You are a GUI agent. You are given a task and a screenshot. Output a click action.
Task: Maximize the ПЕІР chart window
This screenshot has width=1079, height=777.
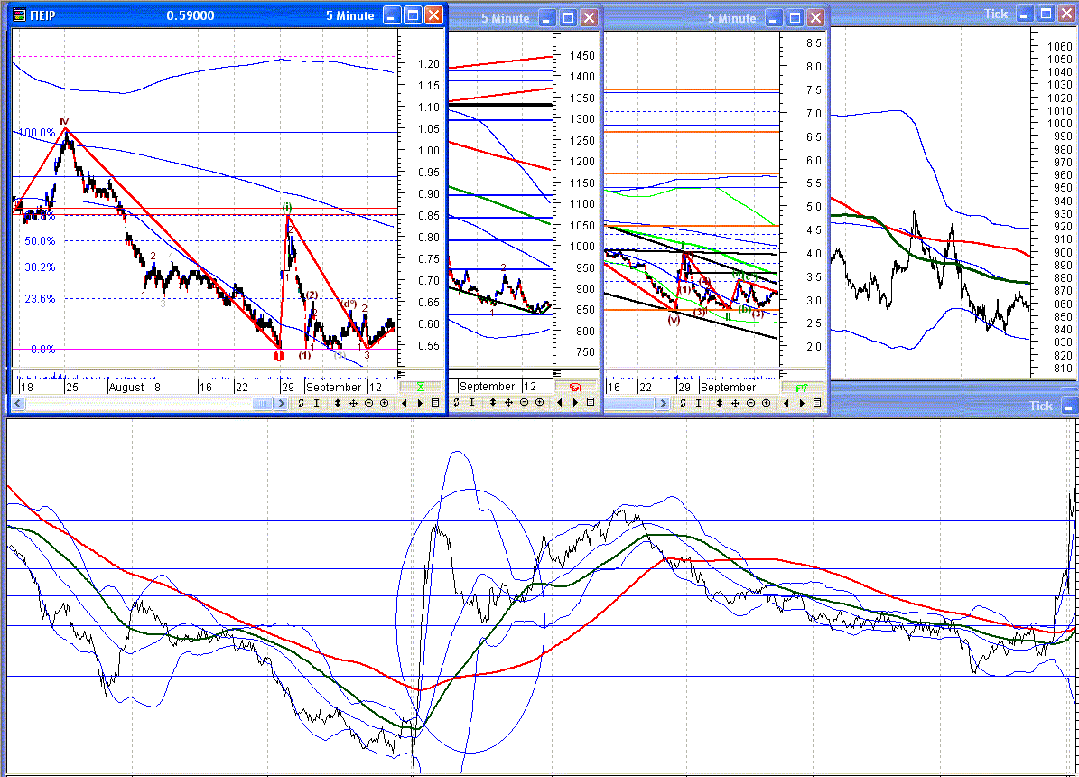413,15
